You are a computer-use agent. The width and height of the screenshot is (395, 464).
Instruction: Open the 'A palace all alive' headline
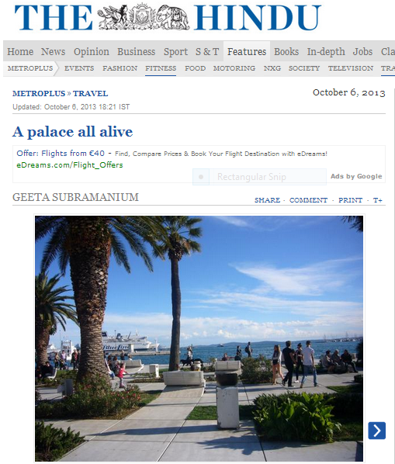click(x=72, y=132)
